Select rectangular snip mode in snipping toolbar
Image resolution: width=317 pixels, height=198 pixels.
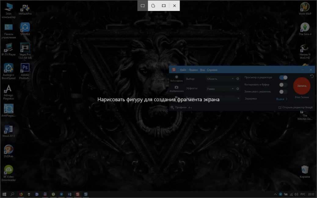click(x=143, y=6)
